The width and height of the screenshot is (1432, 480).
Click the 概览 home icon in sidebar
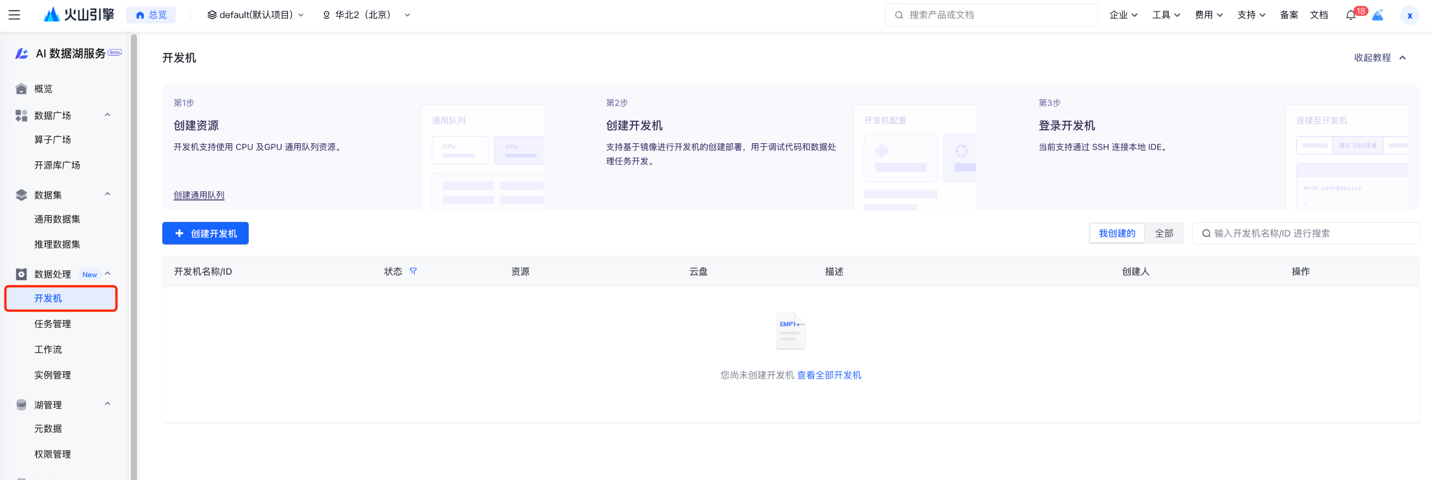pos(22,89)
